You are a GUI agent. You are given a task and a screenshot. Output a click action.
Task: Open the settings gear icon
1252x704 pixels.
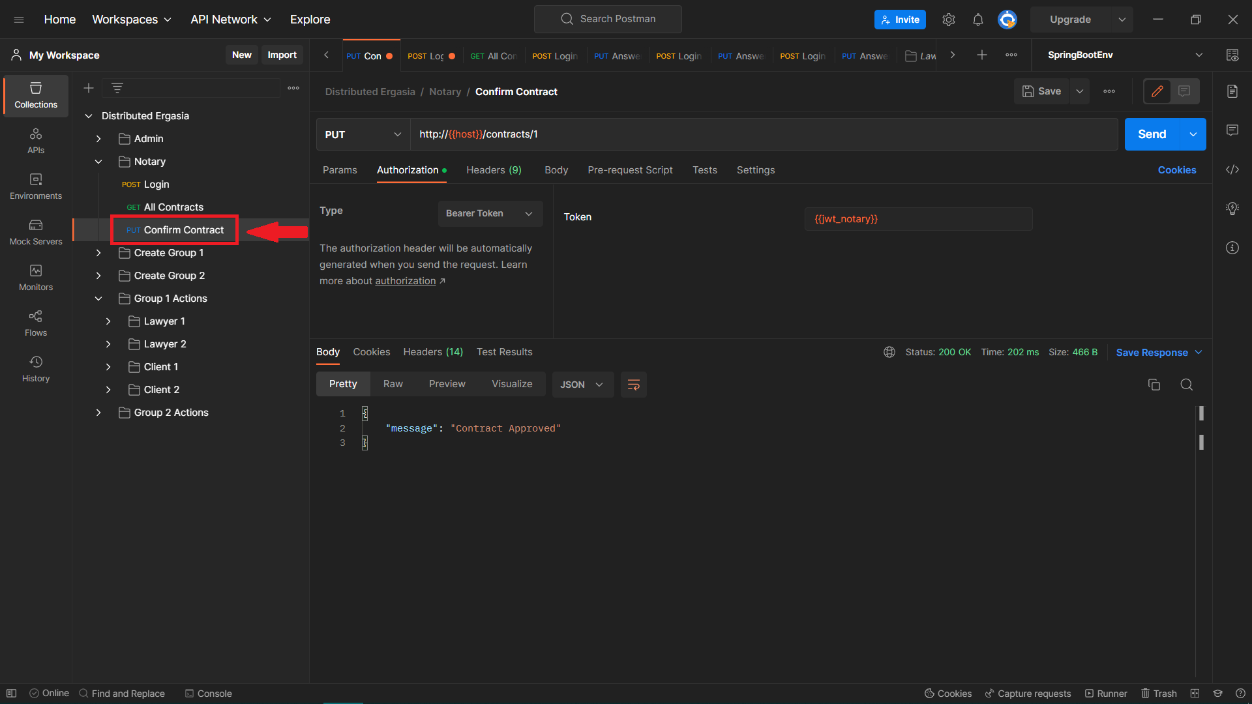click(x=949, y=20)
